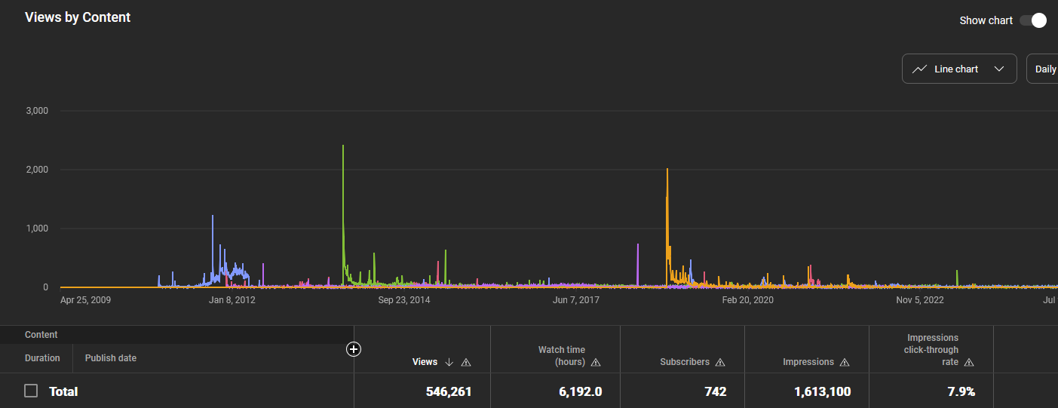This screenshot has height=408, width=1058.
Task: Sort by the Views column header
Action: pos(425,362)
